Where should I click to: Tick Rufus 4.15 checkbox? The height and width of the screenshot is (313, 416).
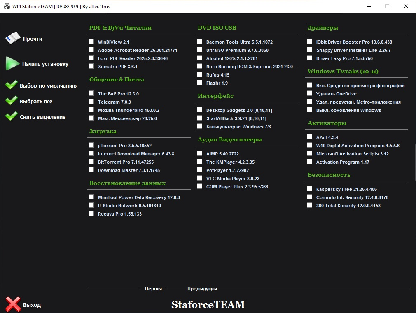[x=199, y=74]
